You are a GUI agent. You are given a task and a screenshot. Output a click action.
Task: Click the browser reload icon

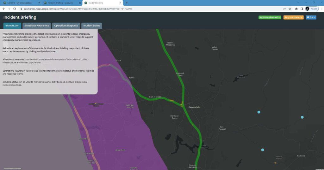point(15,9)
